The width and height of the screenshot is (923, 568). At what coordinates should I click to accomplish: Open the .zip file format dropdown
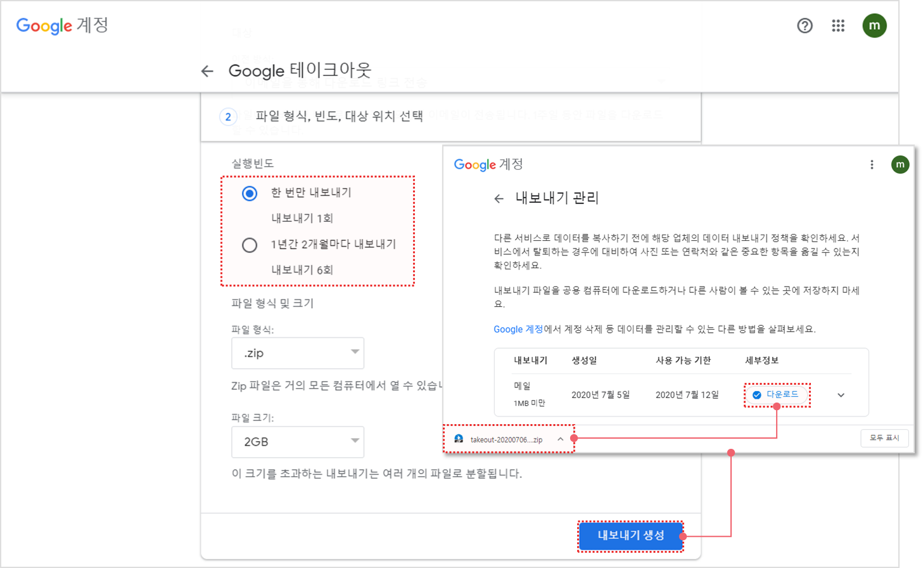298,353
